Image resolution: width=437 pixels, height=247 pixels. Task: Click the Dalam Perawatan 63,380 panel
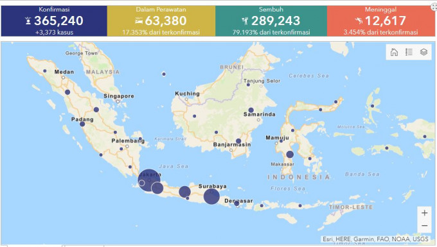(161, 21)
